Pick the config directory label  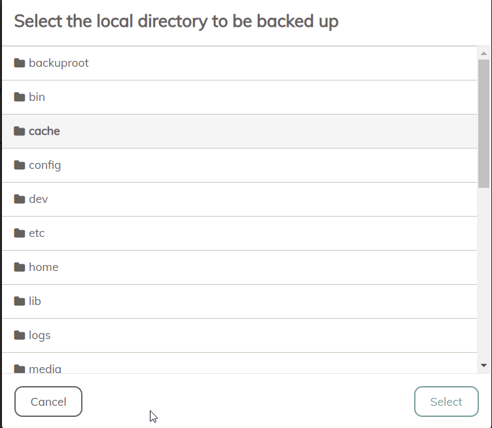tap(45, 165)
